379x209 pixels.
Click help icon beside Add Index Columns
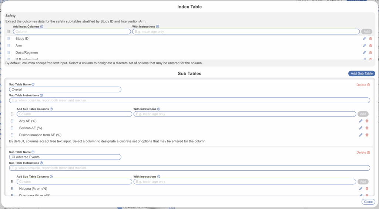coord(41,27)
